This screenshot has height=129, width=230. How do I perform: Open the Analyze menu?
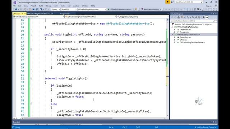[x=76, y=6]
